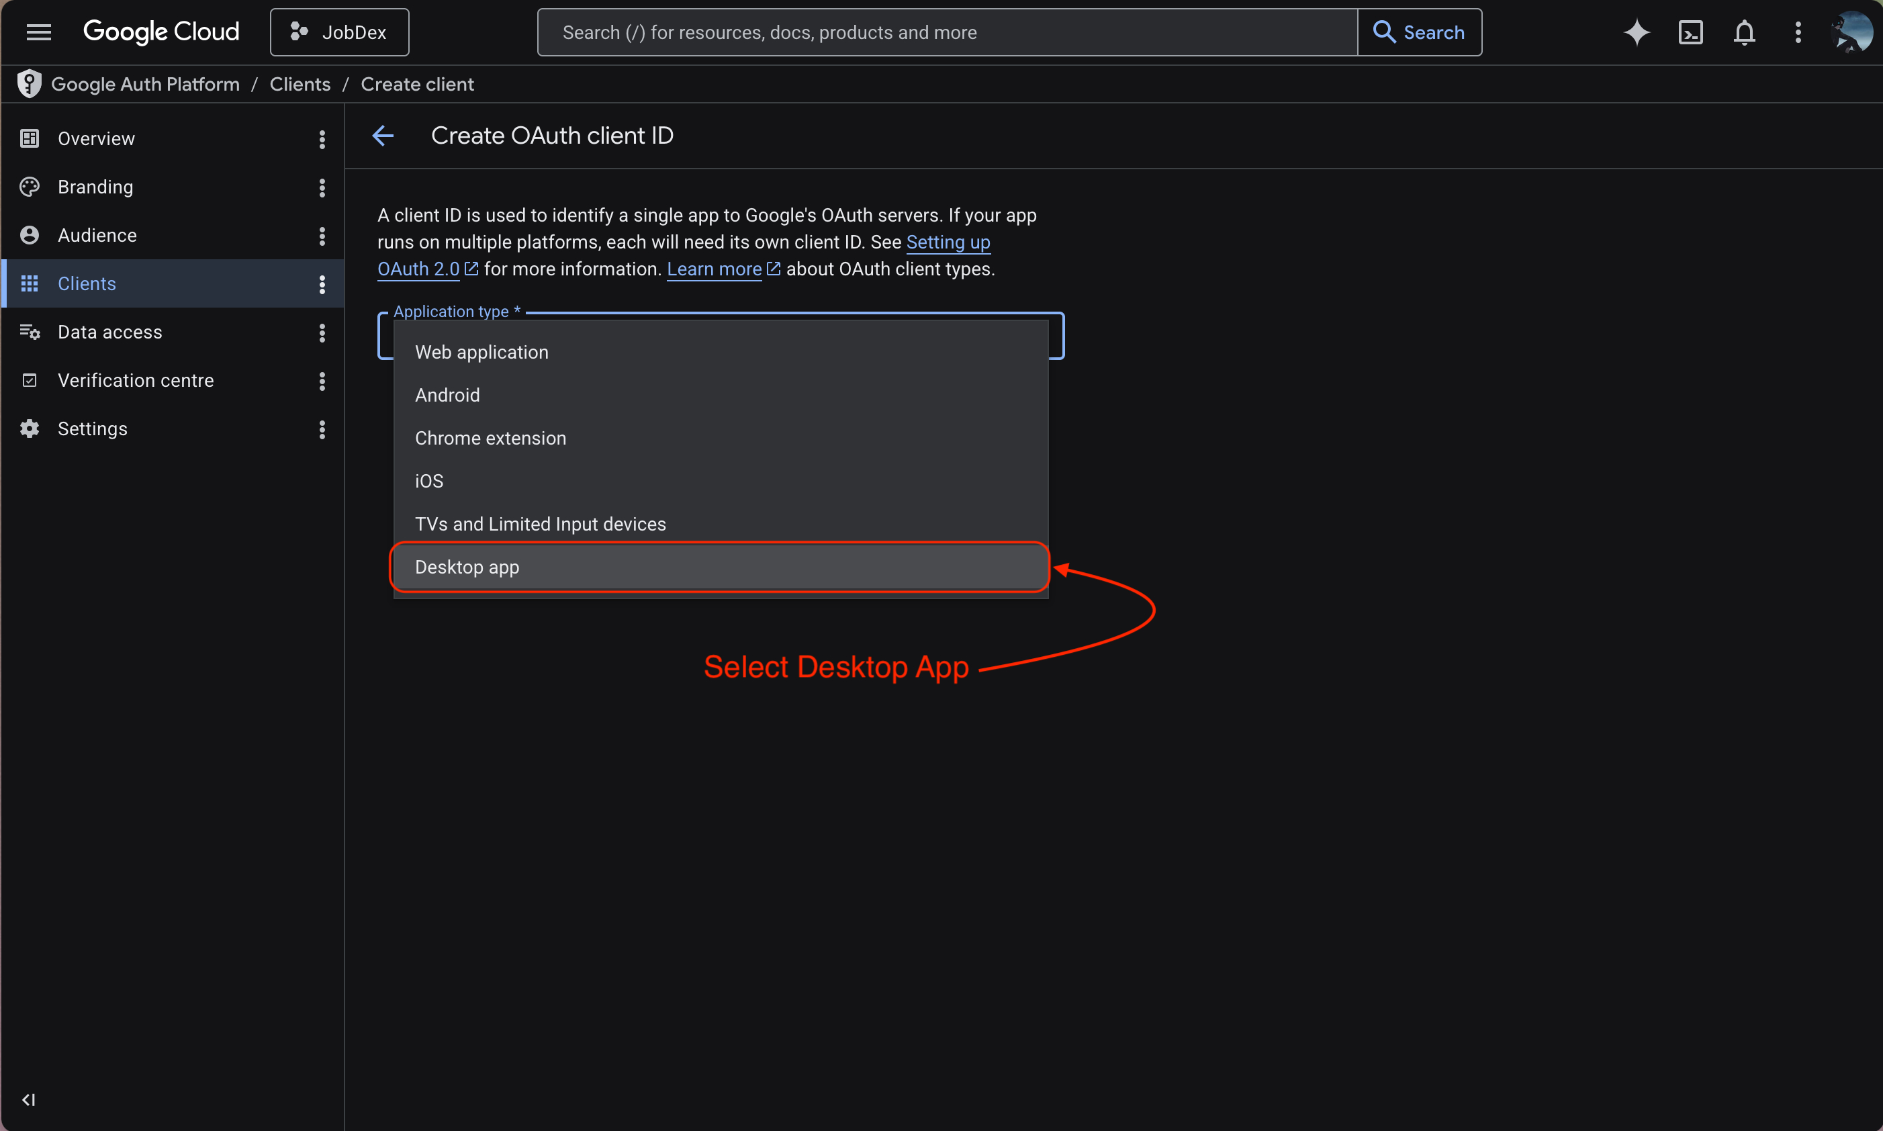Go to Google Auth Platform breadcrumb
Image resolution: width=1883 pixels, height=1131 pixels.
tap(145, 84)
